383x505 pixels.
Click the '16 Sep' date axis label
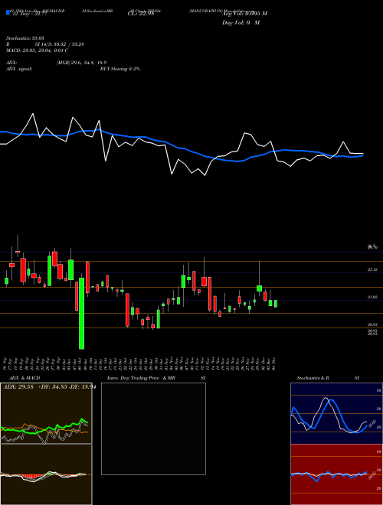[x=6, y=363]
